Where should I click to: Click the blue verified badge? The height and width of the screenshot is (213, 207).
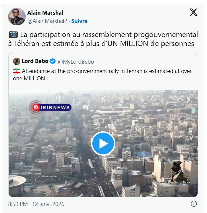click(53, 61)
